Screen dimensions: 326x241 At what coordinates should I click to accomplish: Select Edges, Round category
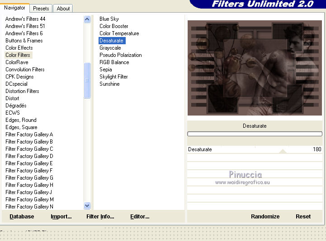point(21,120)
